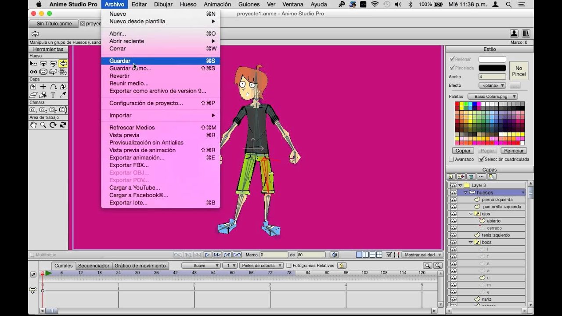Delete layer with trash icon in Capas
Image resolution: width=562 pixels, height=316 pixels.
click(471, 176)
